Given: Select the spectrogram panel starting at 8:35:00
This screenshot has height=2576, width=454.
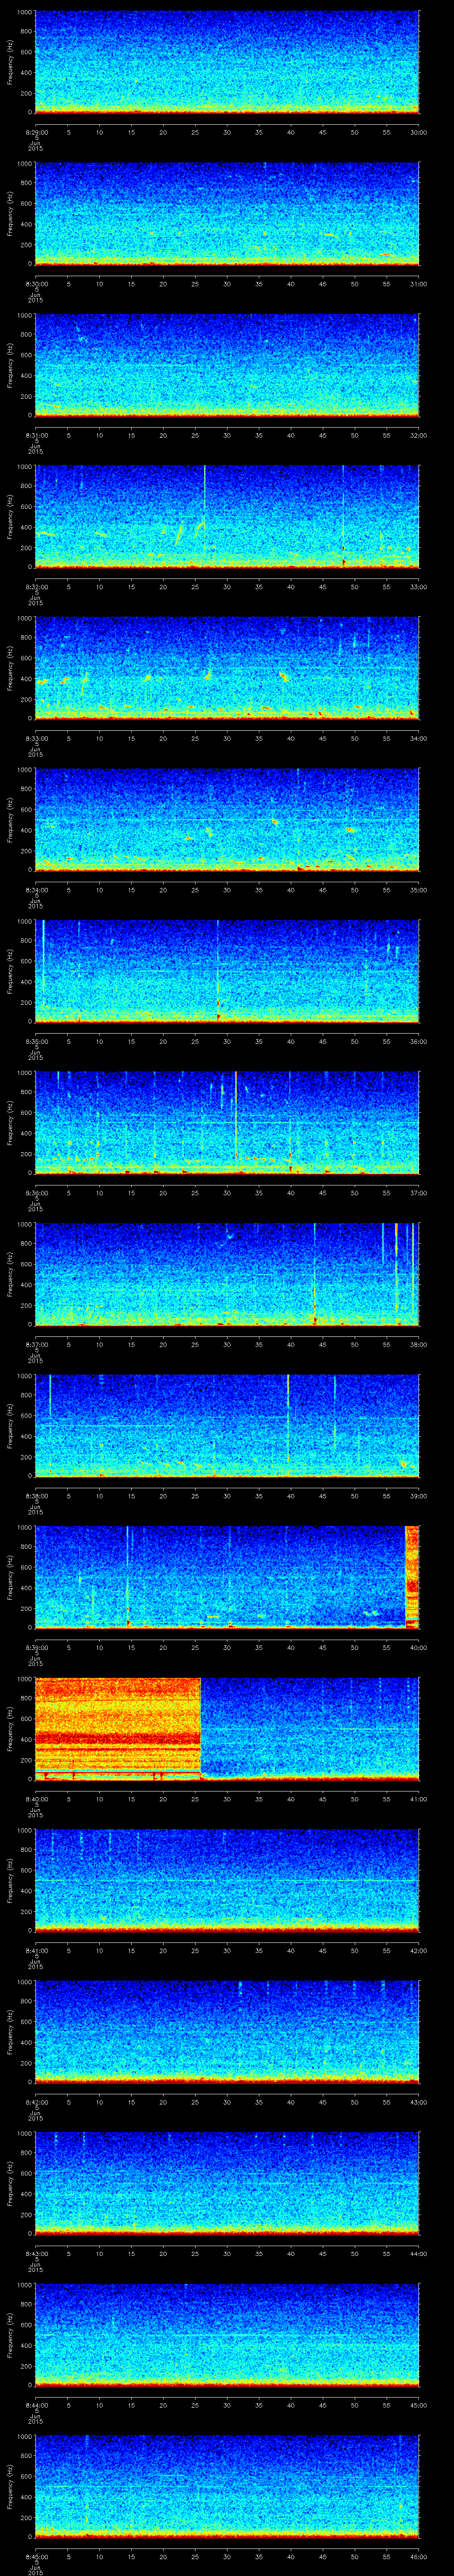Looking at the screenshot, I should pos(227,971).
